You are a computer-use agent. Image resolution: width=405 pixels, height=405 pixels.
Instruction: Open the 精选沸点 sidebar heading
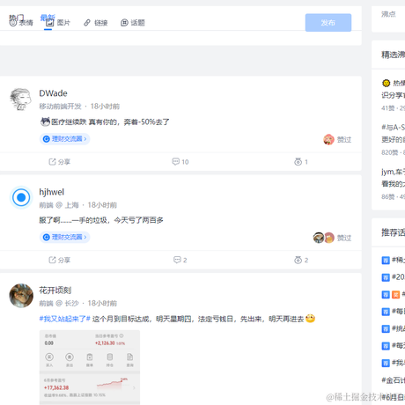tap(393, 55)
